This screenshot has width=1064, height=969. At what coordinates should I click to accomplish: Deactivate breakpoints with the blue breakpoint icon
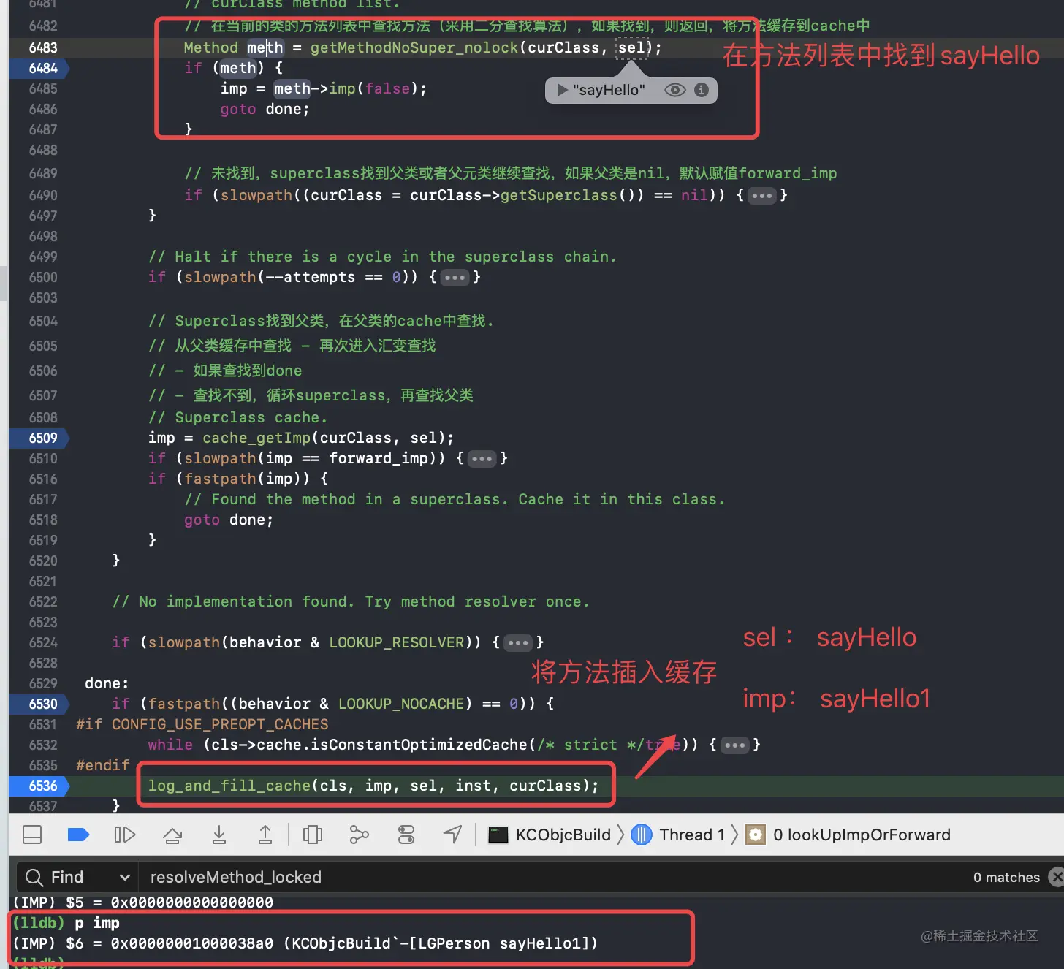78,835
